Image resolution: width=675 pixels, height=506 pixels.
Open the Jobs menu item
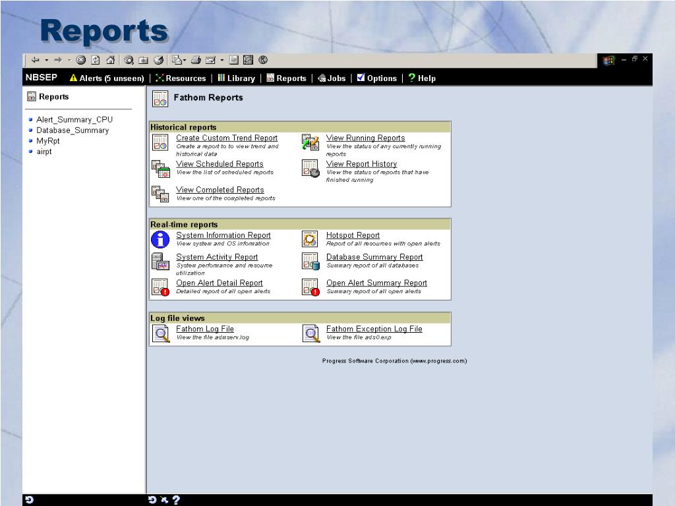(x=332, y=78)
